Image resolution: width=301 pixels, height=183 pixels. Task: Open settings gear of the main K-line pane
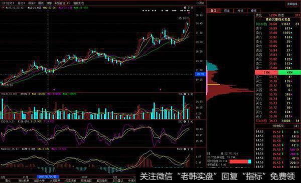click(185, 7)
